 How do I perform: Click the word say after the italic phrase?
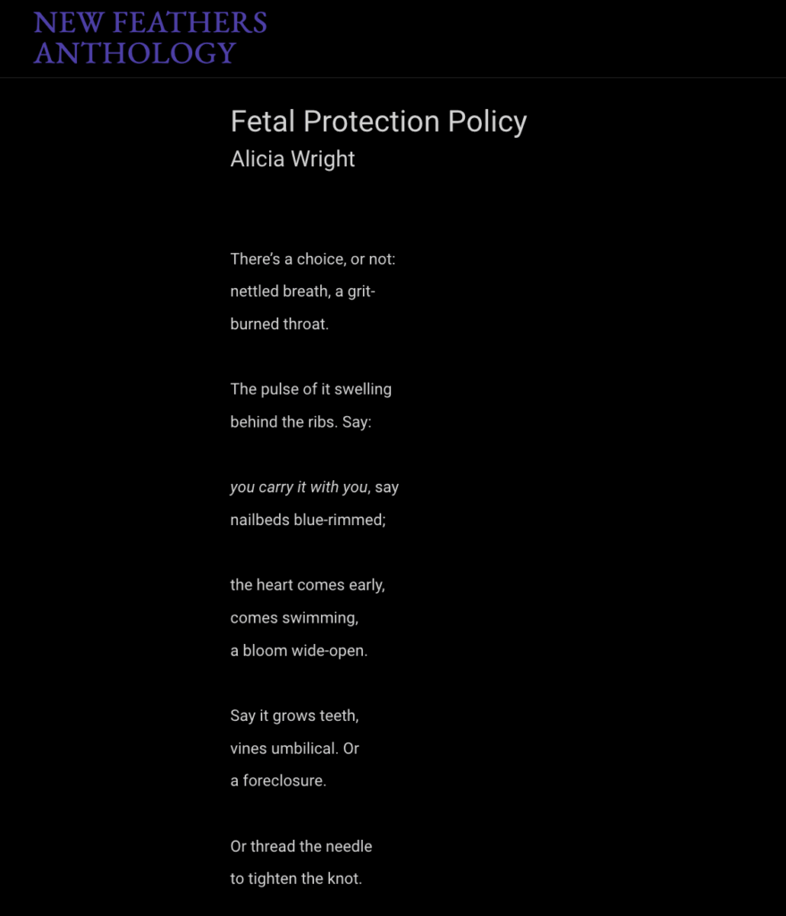coord(386,488)
